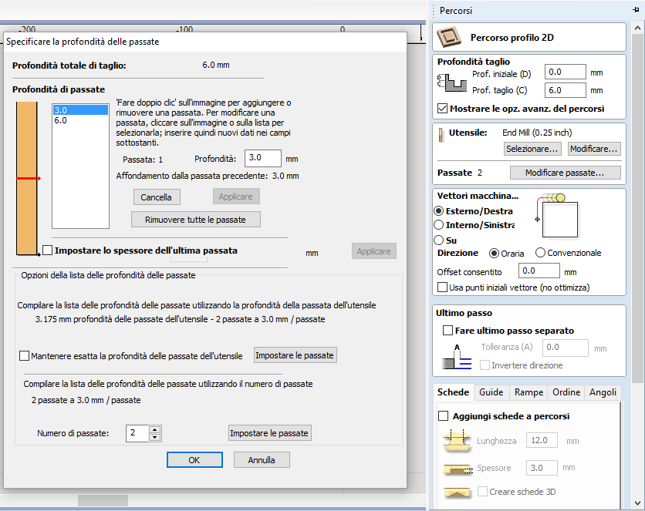Viewport: 645px width, 511px height.
Task: Click the Spessore field
Action: coord(542,468)
